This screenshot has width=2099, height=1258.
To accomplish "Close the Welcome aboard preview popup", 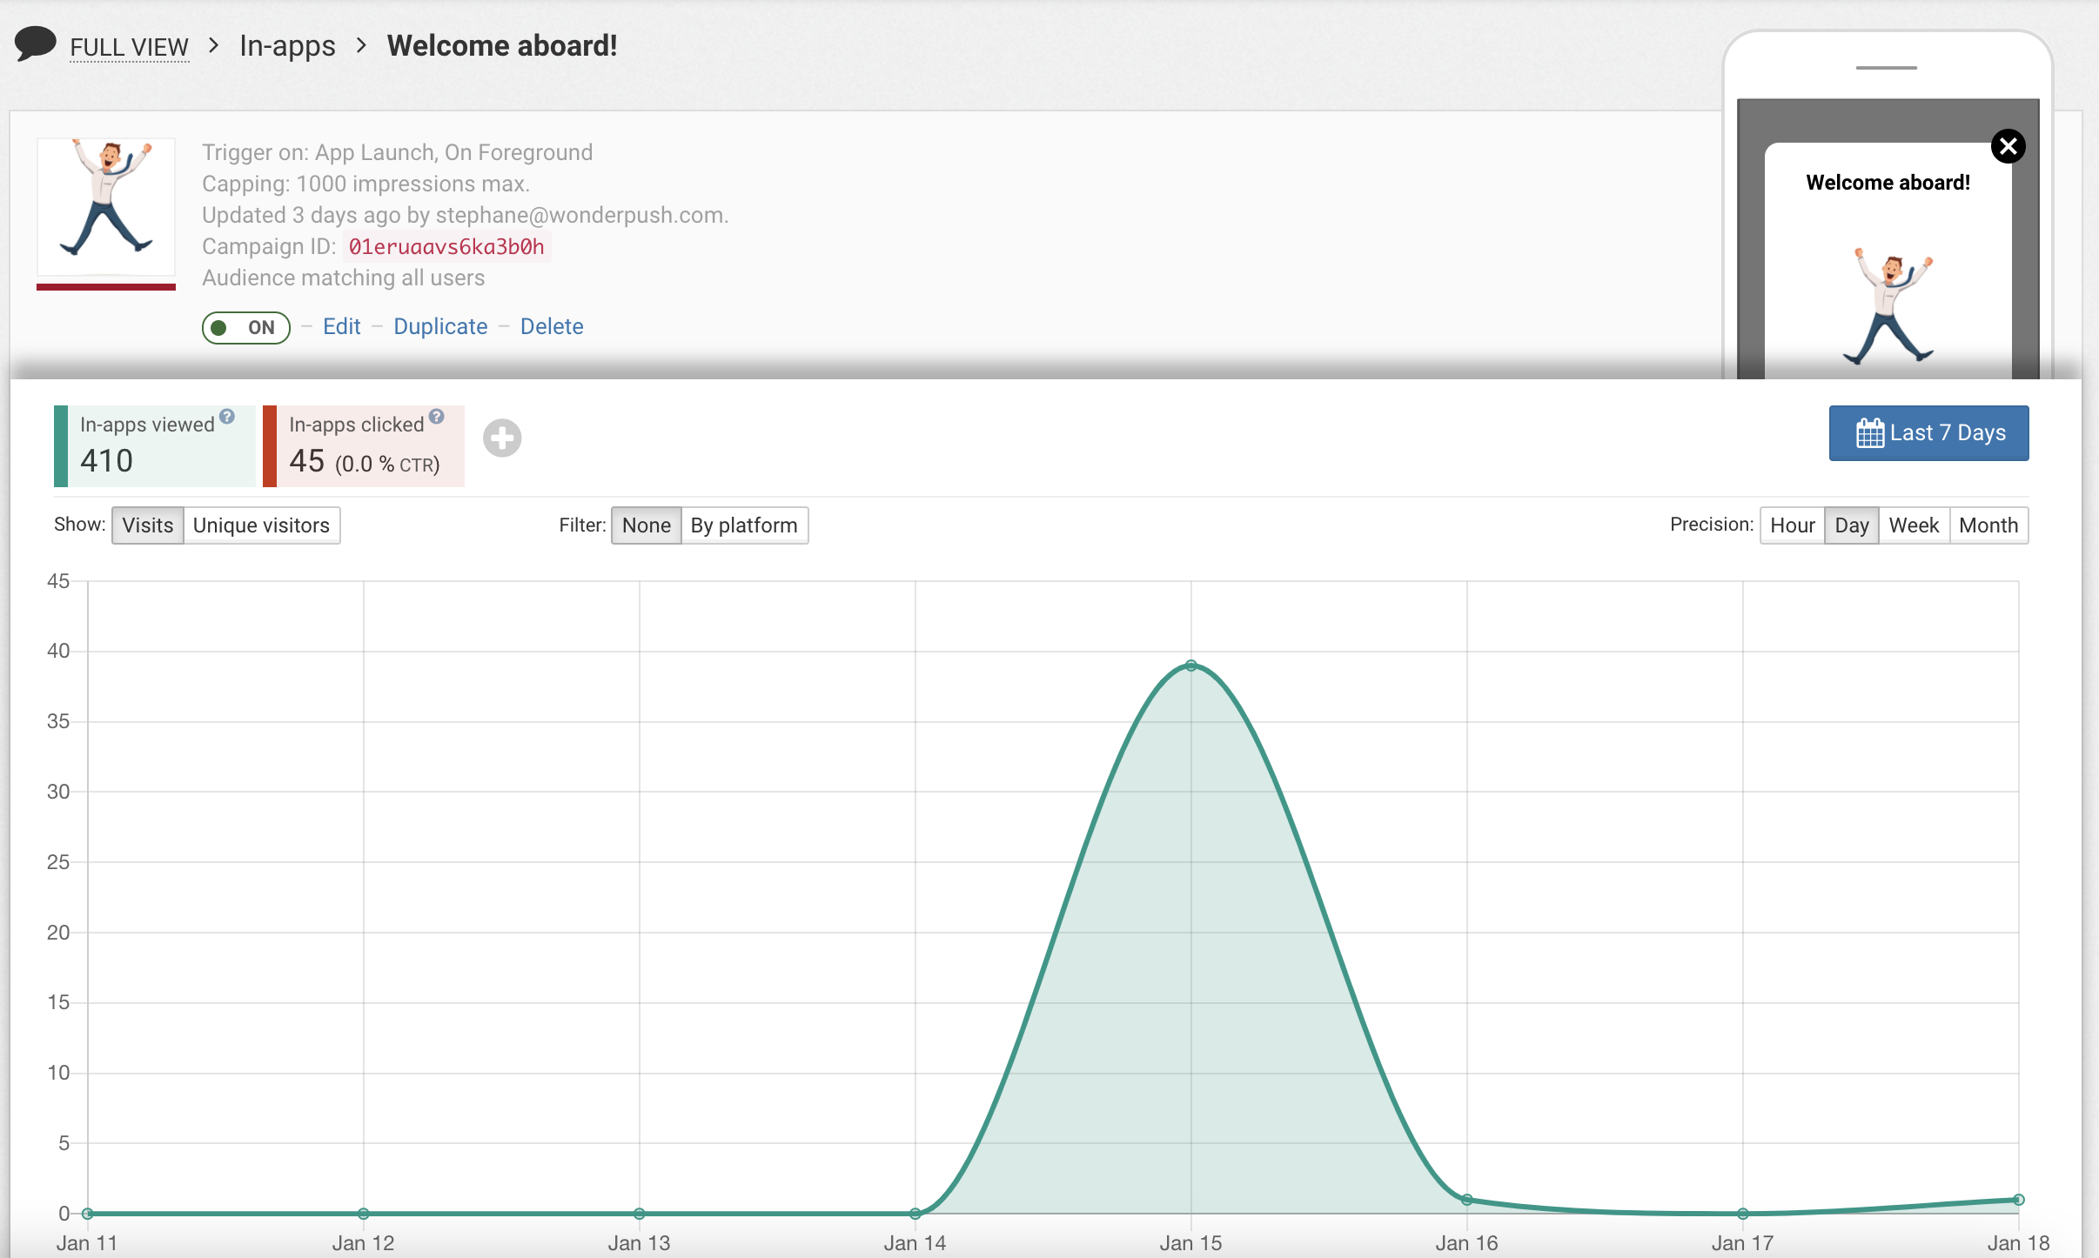I will [2008, 146].
